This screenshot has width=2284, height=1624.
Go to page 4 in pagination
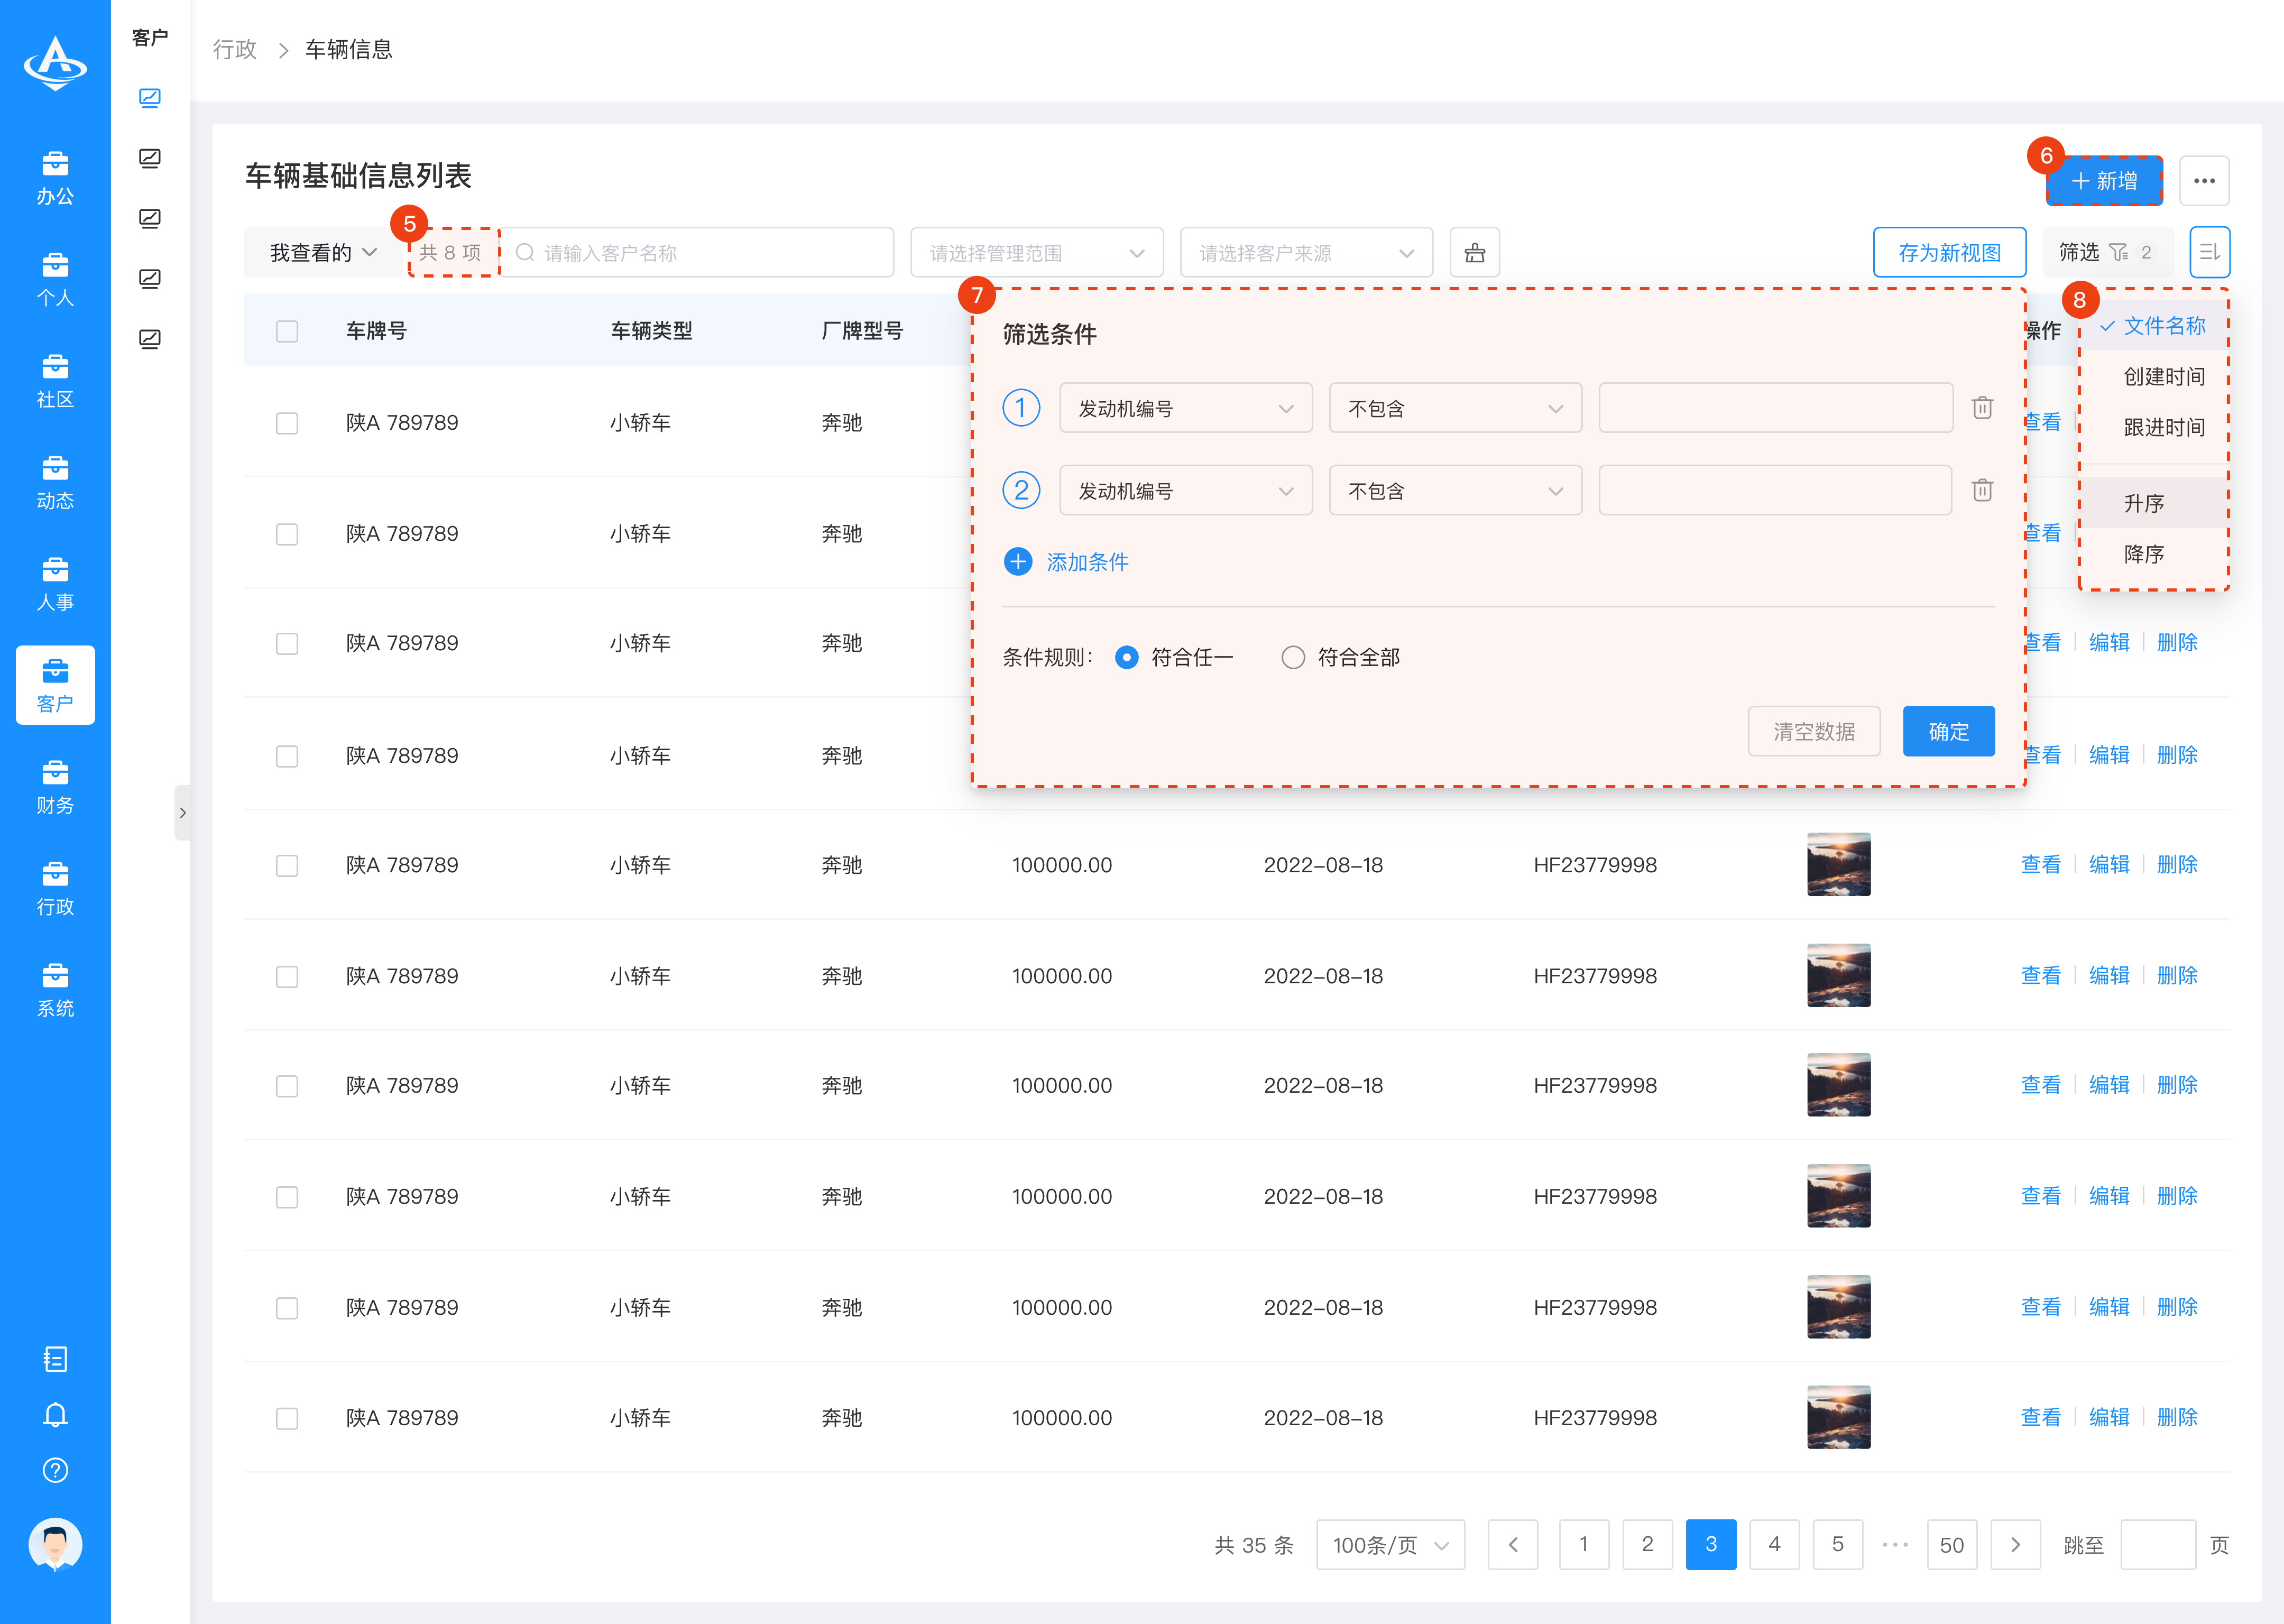pos(1774,1544)
